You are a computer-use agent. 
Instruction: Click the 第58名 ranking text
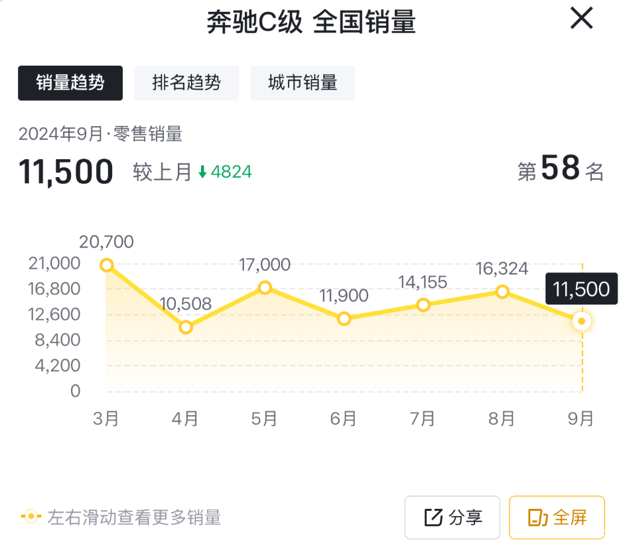(x=561, y=170)
